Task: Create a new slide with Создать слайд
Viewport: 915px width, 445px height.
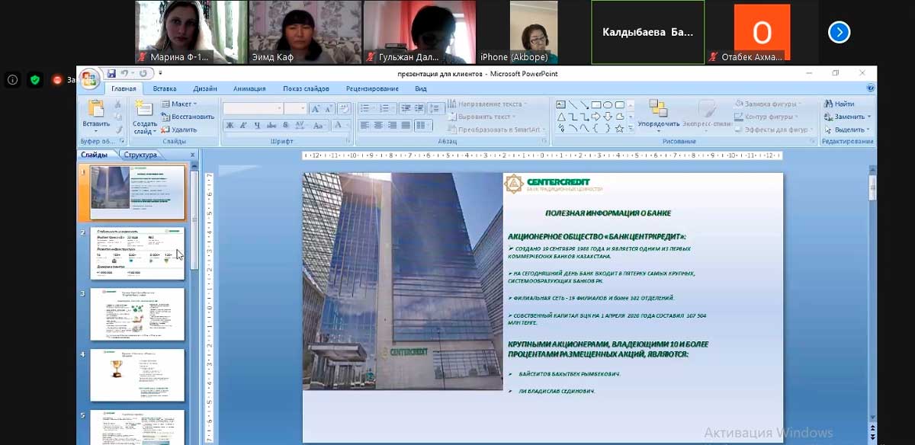Action: [144, 111]
